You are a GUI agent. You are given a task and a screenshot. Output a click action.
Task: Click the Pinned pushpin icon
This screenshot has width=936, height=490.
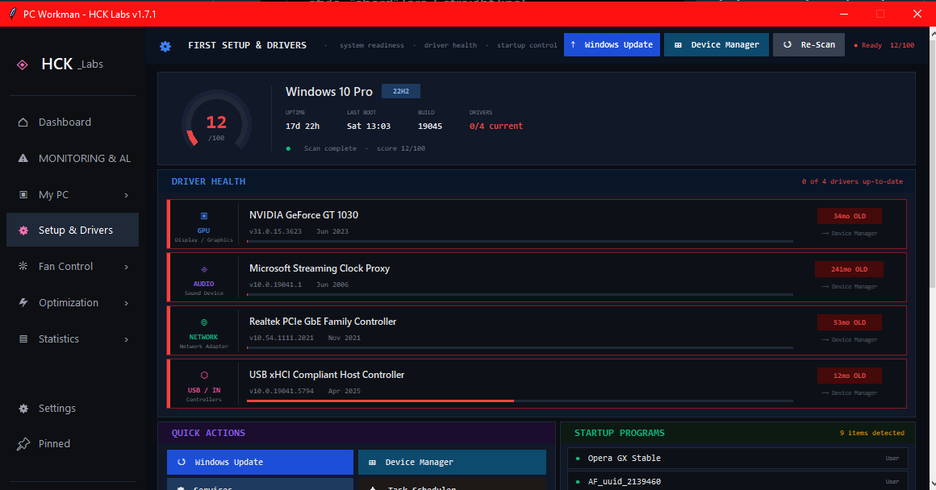pyautogui.click(x=23, y=443)
